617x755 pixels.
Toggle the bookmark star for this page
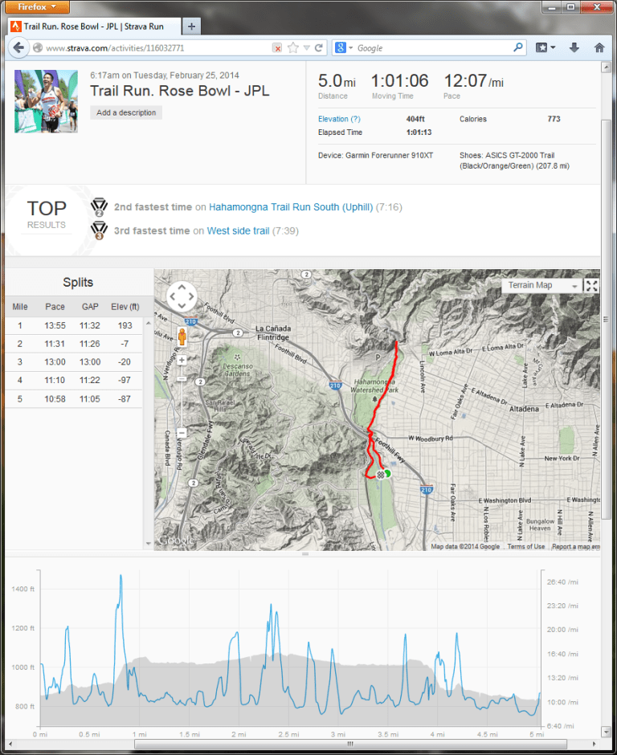293,47
